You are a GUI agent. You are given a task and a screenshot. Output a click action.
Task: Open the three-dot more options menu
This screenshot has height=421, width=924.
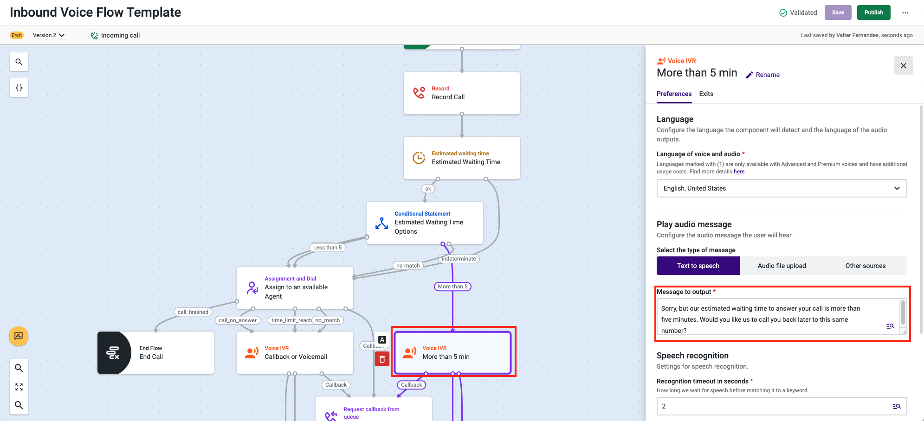coord(905,13)
